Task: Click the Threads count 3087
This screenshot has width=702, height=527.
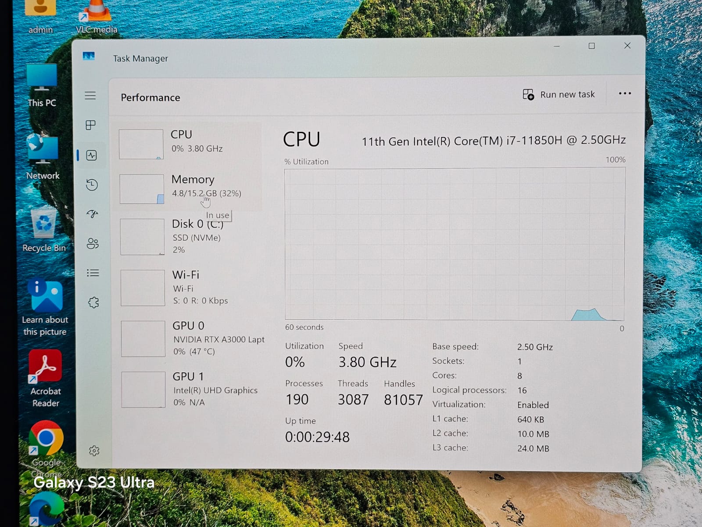Action: click(x=353, y=400)
